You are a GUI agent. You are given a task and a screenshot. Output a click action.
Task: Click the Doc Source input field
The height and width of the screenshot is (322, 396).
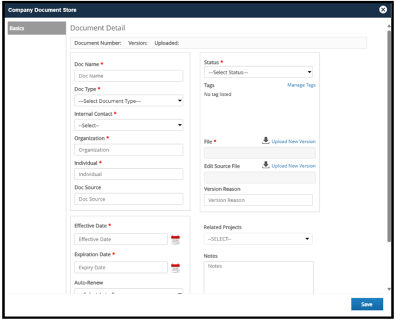click(128, 199)
